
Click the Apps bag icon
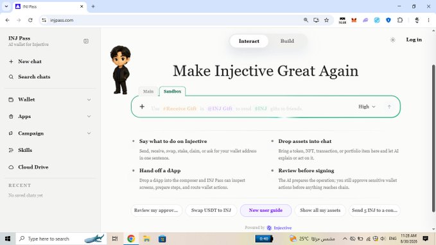point(11,116)
